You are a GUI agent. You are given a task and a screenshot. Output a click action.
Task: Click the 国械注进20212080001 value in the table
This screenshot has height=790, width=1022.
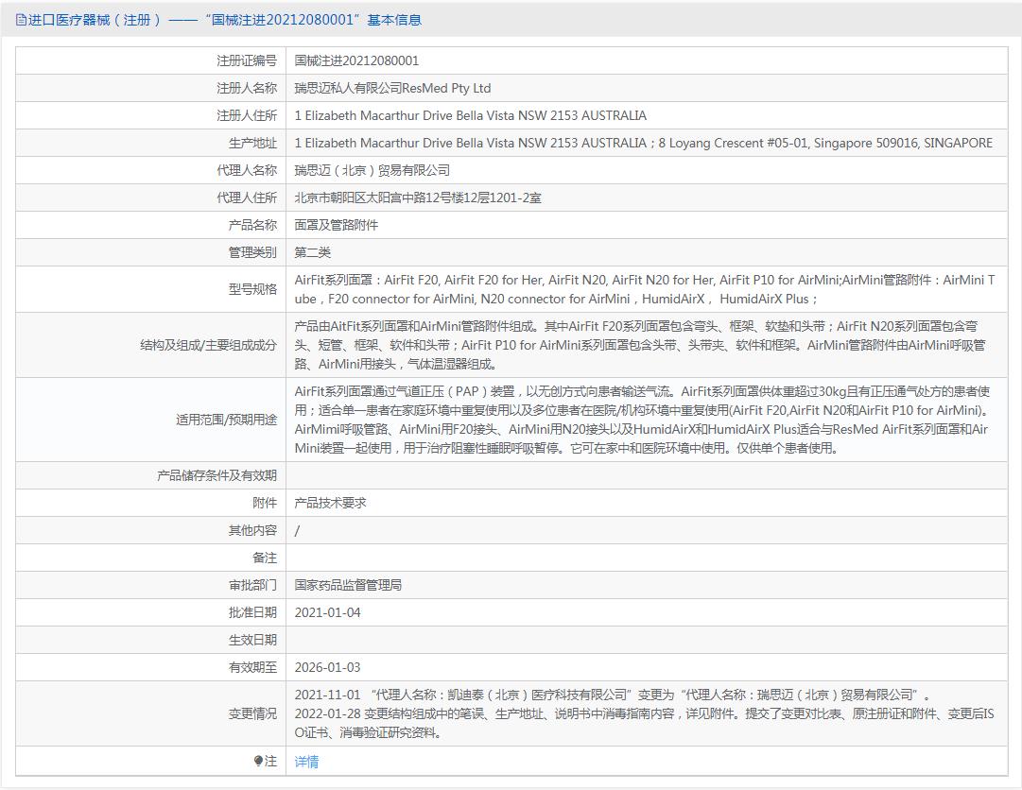(x=356, y=60)
